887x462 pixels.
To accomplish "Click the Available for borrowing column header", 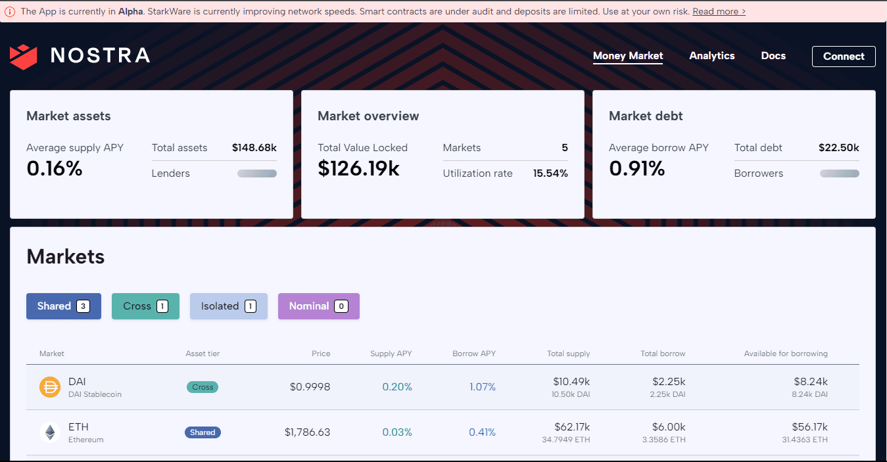I will pyautogui.click(x=786, y=354).
